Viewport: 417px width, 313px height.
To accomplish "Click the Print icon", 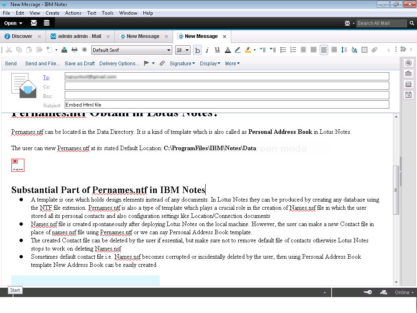I will (x=75, y=50).
